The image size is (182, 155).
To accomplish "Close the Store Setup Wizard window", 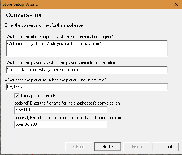I will (x=176, y=4).
